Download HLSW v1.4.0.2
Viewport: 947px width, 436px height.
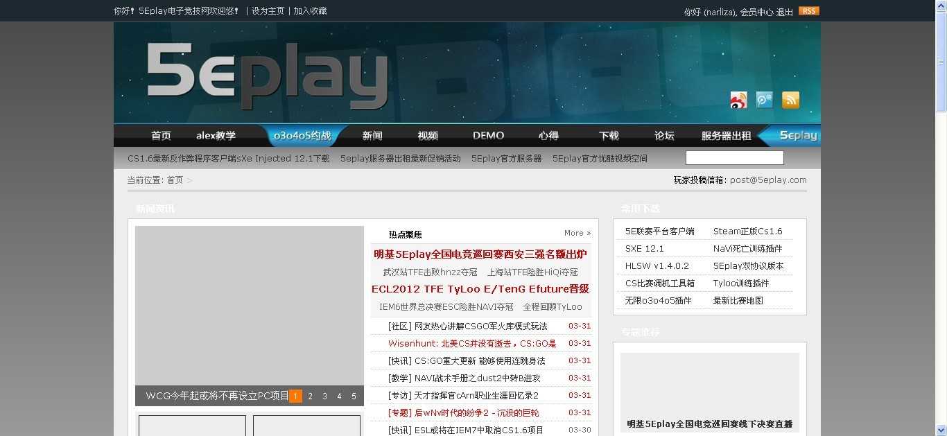(x=657, y=266)
